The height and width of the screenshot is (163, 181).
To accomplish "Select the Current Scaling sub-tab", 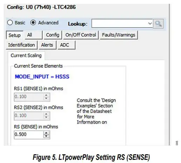I will click(x=26, y=55).
